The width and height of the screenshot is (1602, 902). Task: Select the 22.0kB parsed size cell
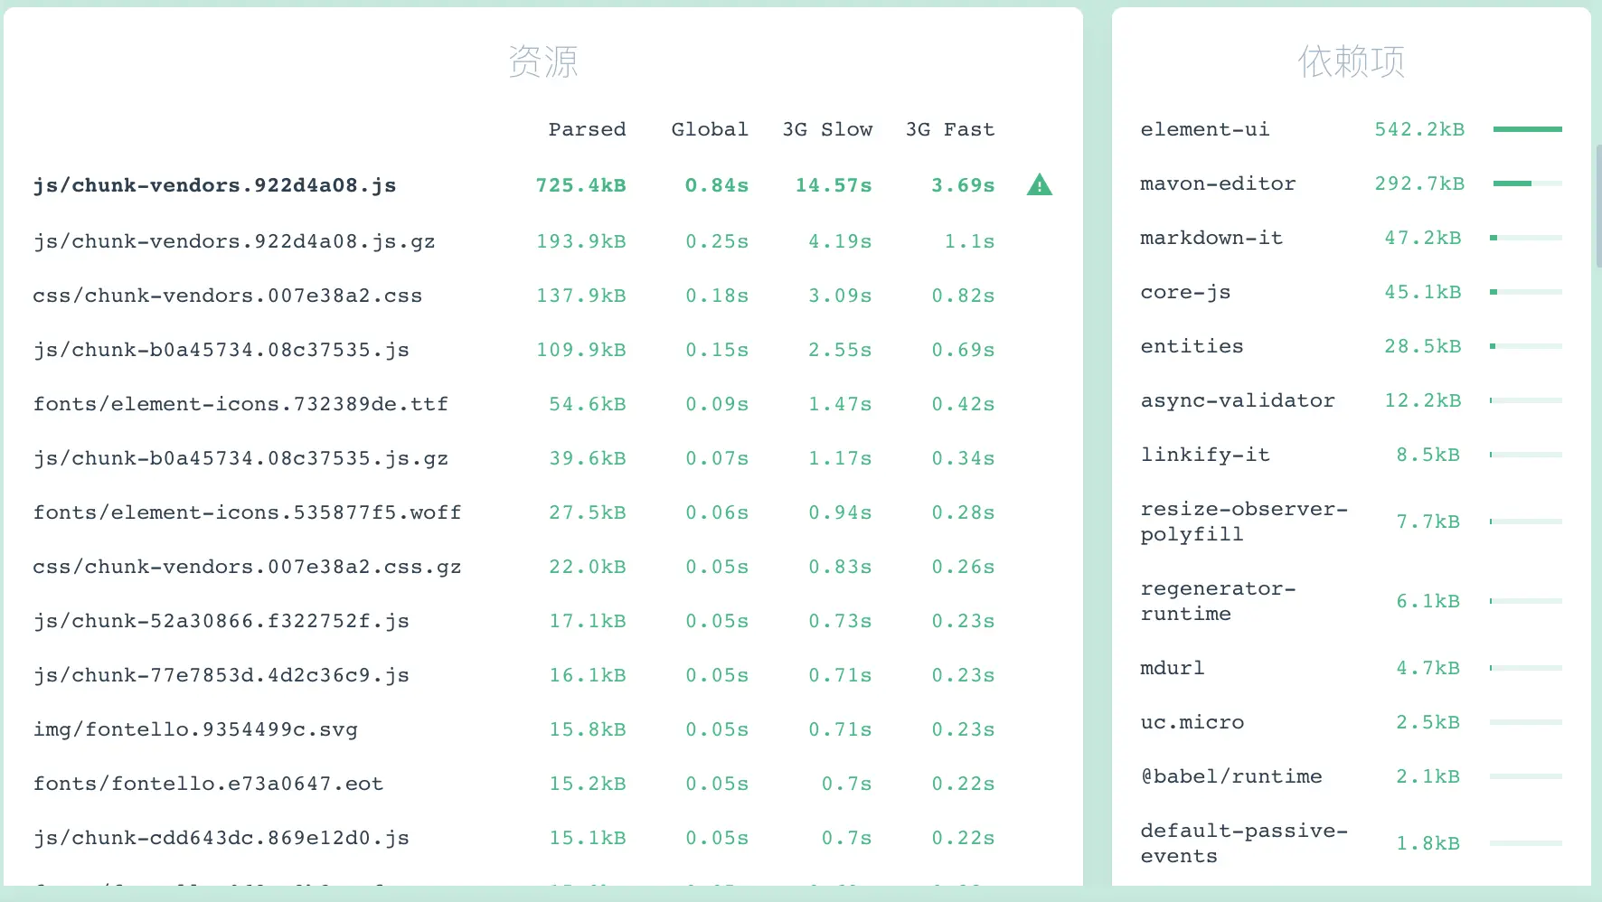click(587, 567)
